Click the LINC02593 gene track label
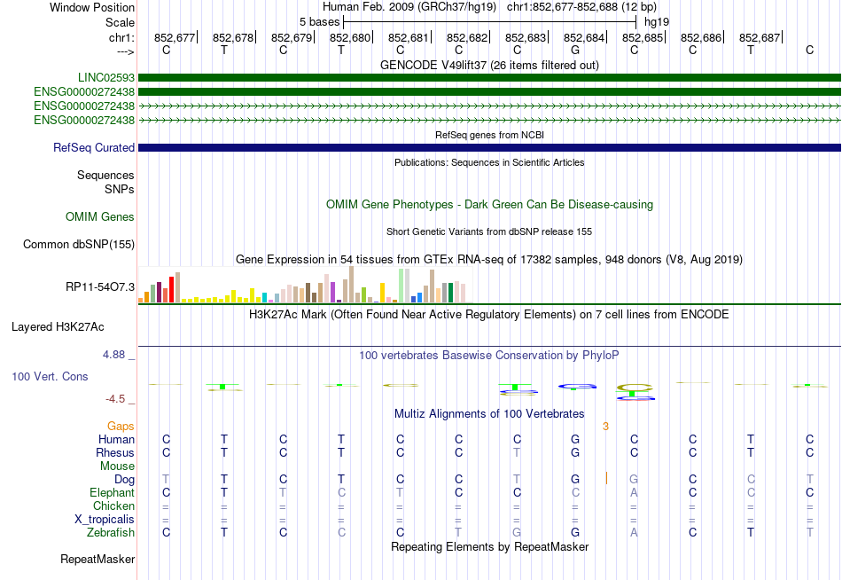This screenshot has height=580, width=842. point(105,78)
